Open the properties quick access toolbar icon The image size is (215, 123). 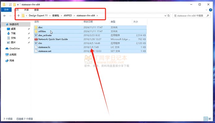point(10,5)
